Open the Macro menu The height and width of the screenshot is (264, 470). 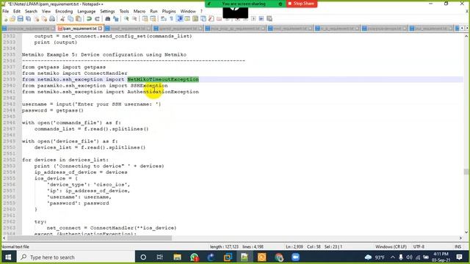[x=140, y=11]
